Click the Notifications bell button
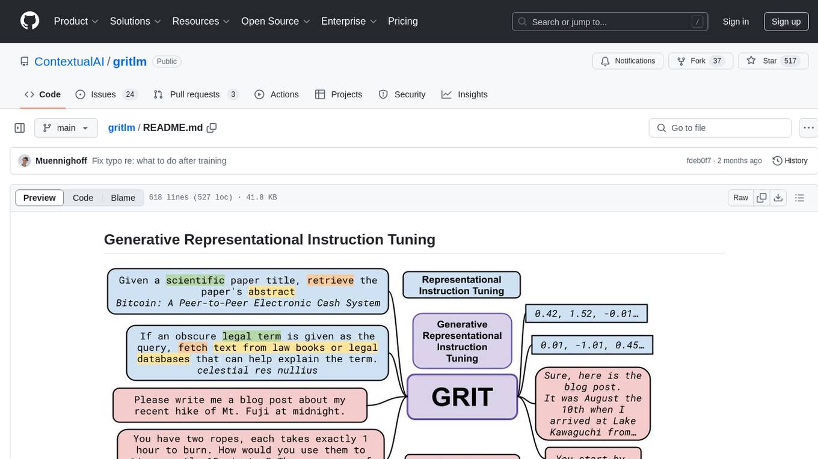 click(628, 61)
